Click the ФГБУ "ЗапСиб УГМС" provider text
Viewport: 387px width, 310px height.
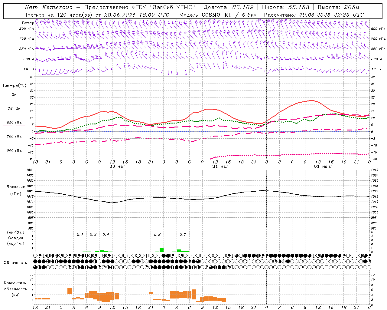[163, 7]
